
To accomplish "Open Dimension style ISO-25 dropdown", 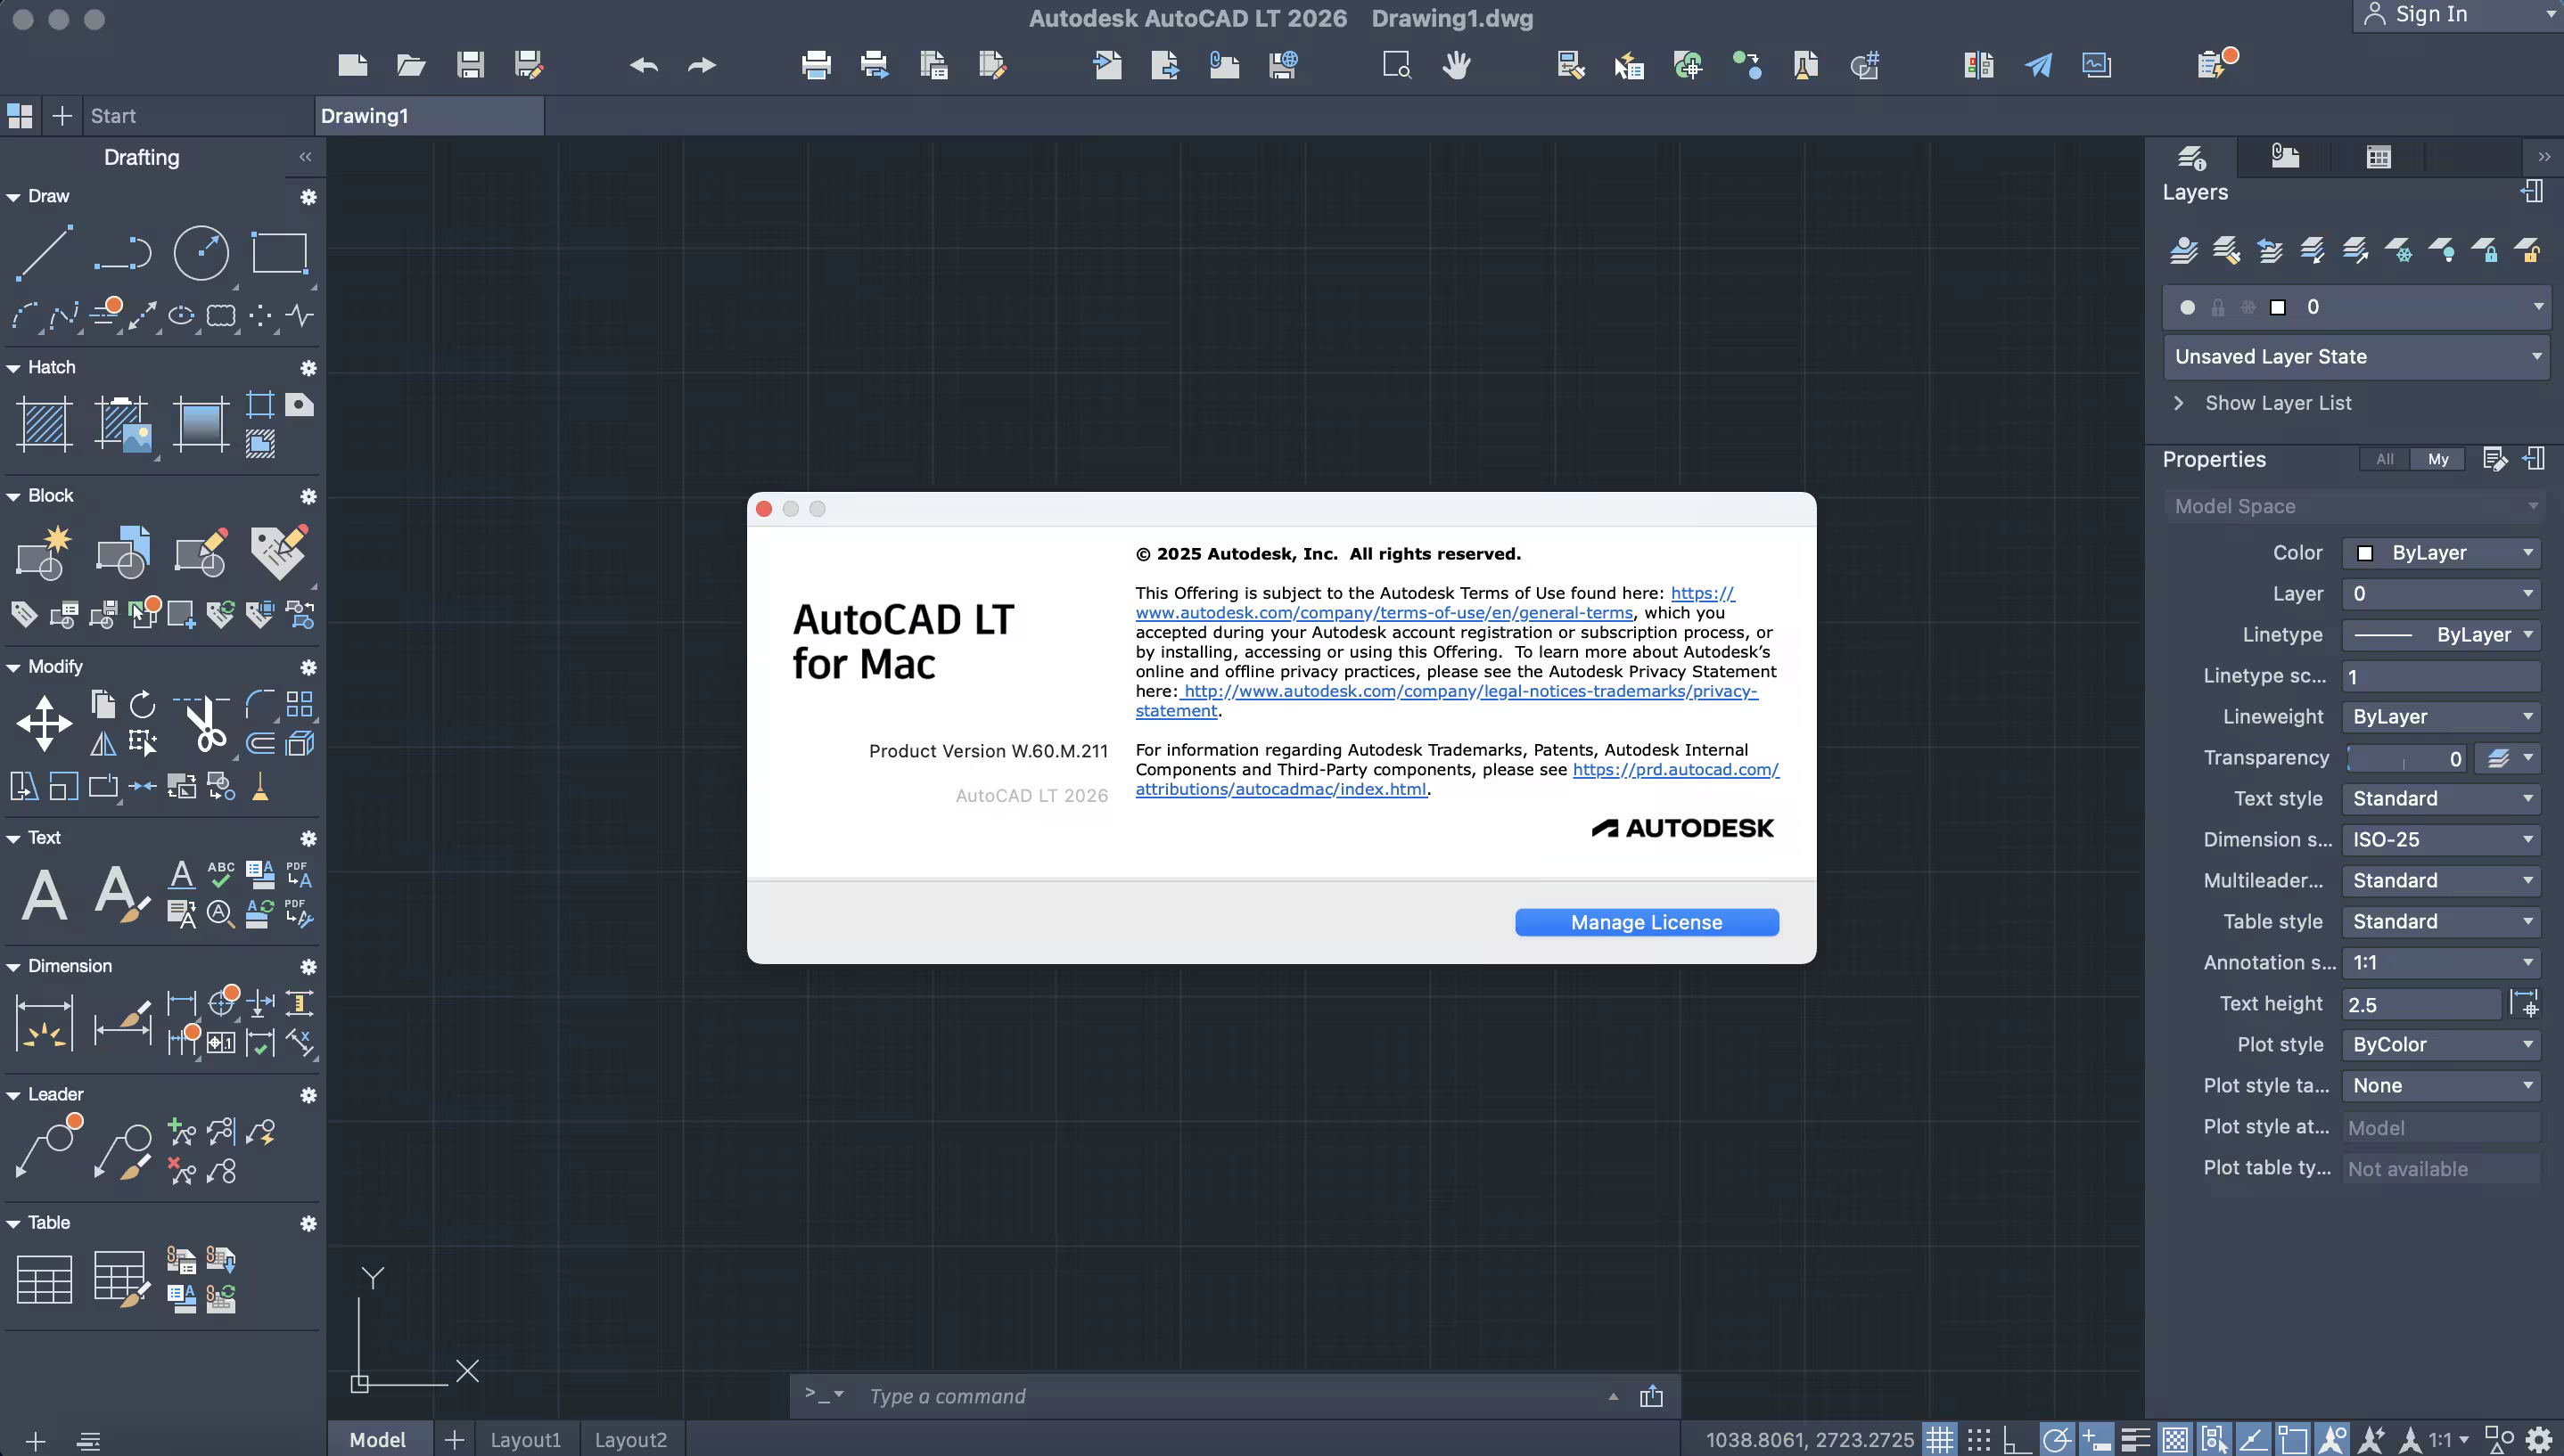I will coord(2441,840).
